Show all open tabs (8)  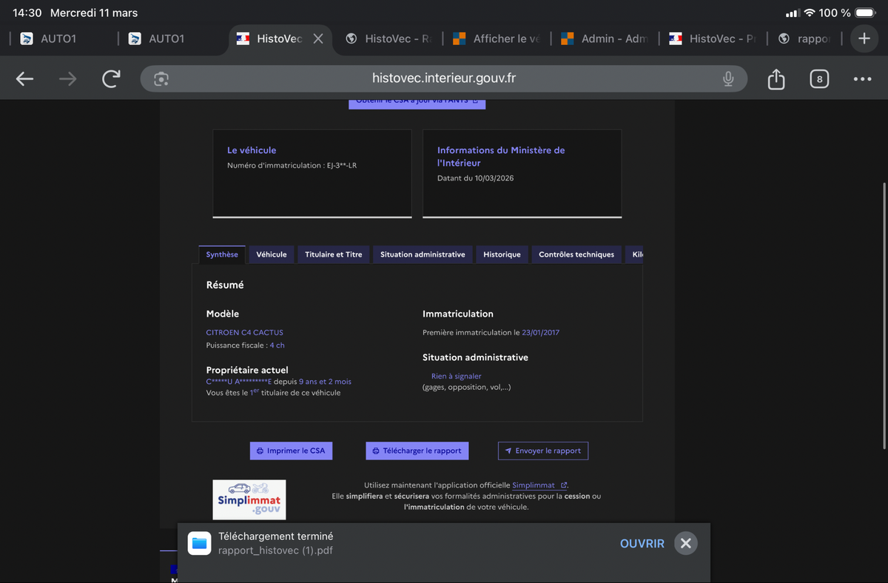coord(818,79)
